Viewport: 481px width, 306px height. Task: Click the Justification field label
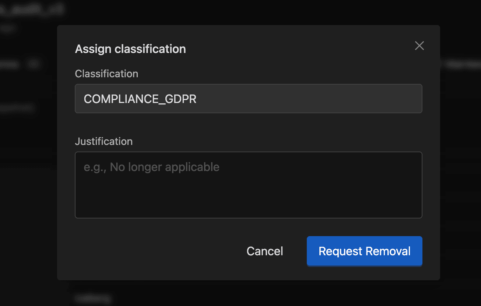(103, 141)
